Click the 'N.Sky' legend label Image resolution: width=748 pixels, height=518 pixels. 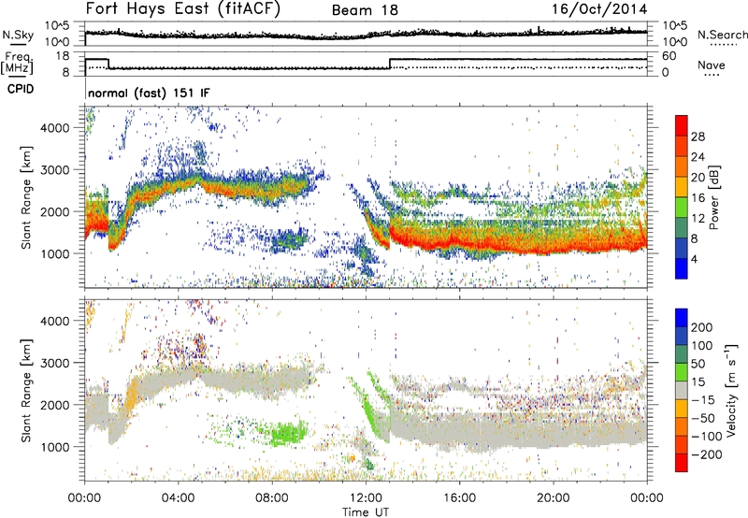tap(18, 35)
